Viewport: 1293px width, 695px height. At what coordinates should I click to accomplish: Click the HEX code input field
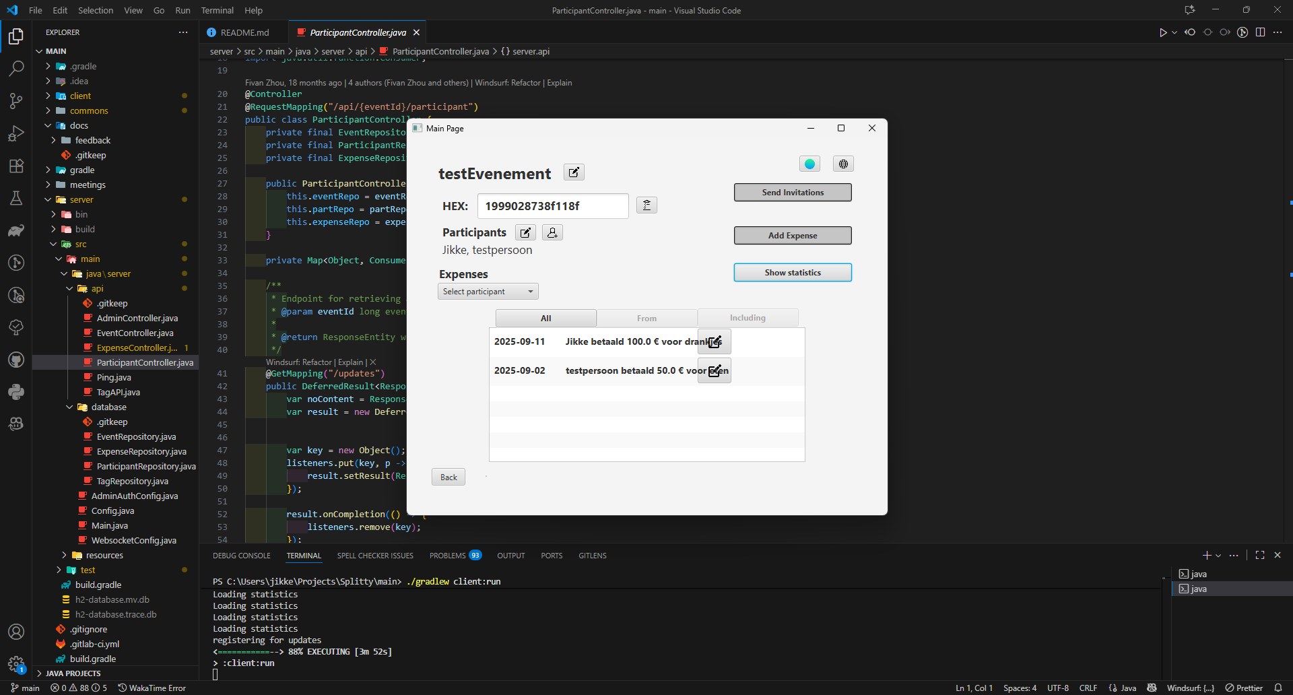pos(552,206)
